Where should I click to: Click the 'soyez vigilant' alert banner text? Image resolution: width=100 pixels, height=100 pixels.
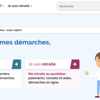(11, 30)
